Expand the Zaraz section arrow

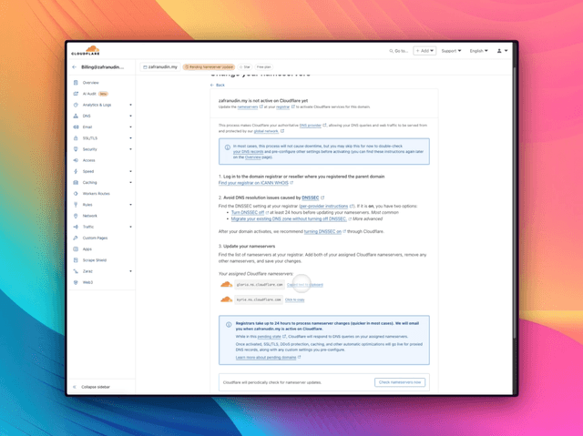pyautogui.click(x=130, y=271)
